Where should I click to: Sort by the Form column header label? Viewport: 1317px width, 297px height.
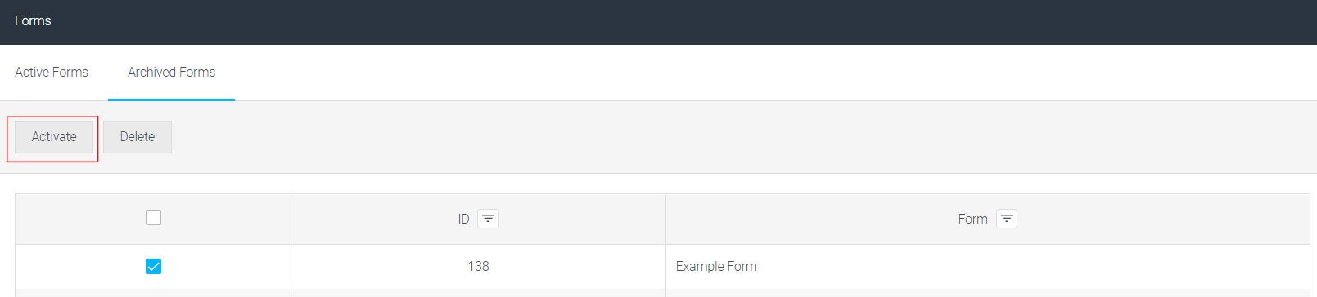click(x=973, y=219)
